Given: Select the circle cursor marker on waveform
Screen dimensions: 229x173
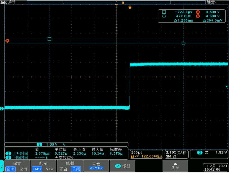Looking at the screenshot, I should [183, 43].
